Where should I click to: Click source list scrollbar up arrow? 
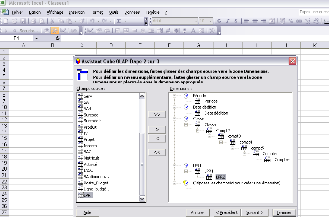[x=143, y=96]
